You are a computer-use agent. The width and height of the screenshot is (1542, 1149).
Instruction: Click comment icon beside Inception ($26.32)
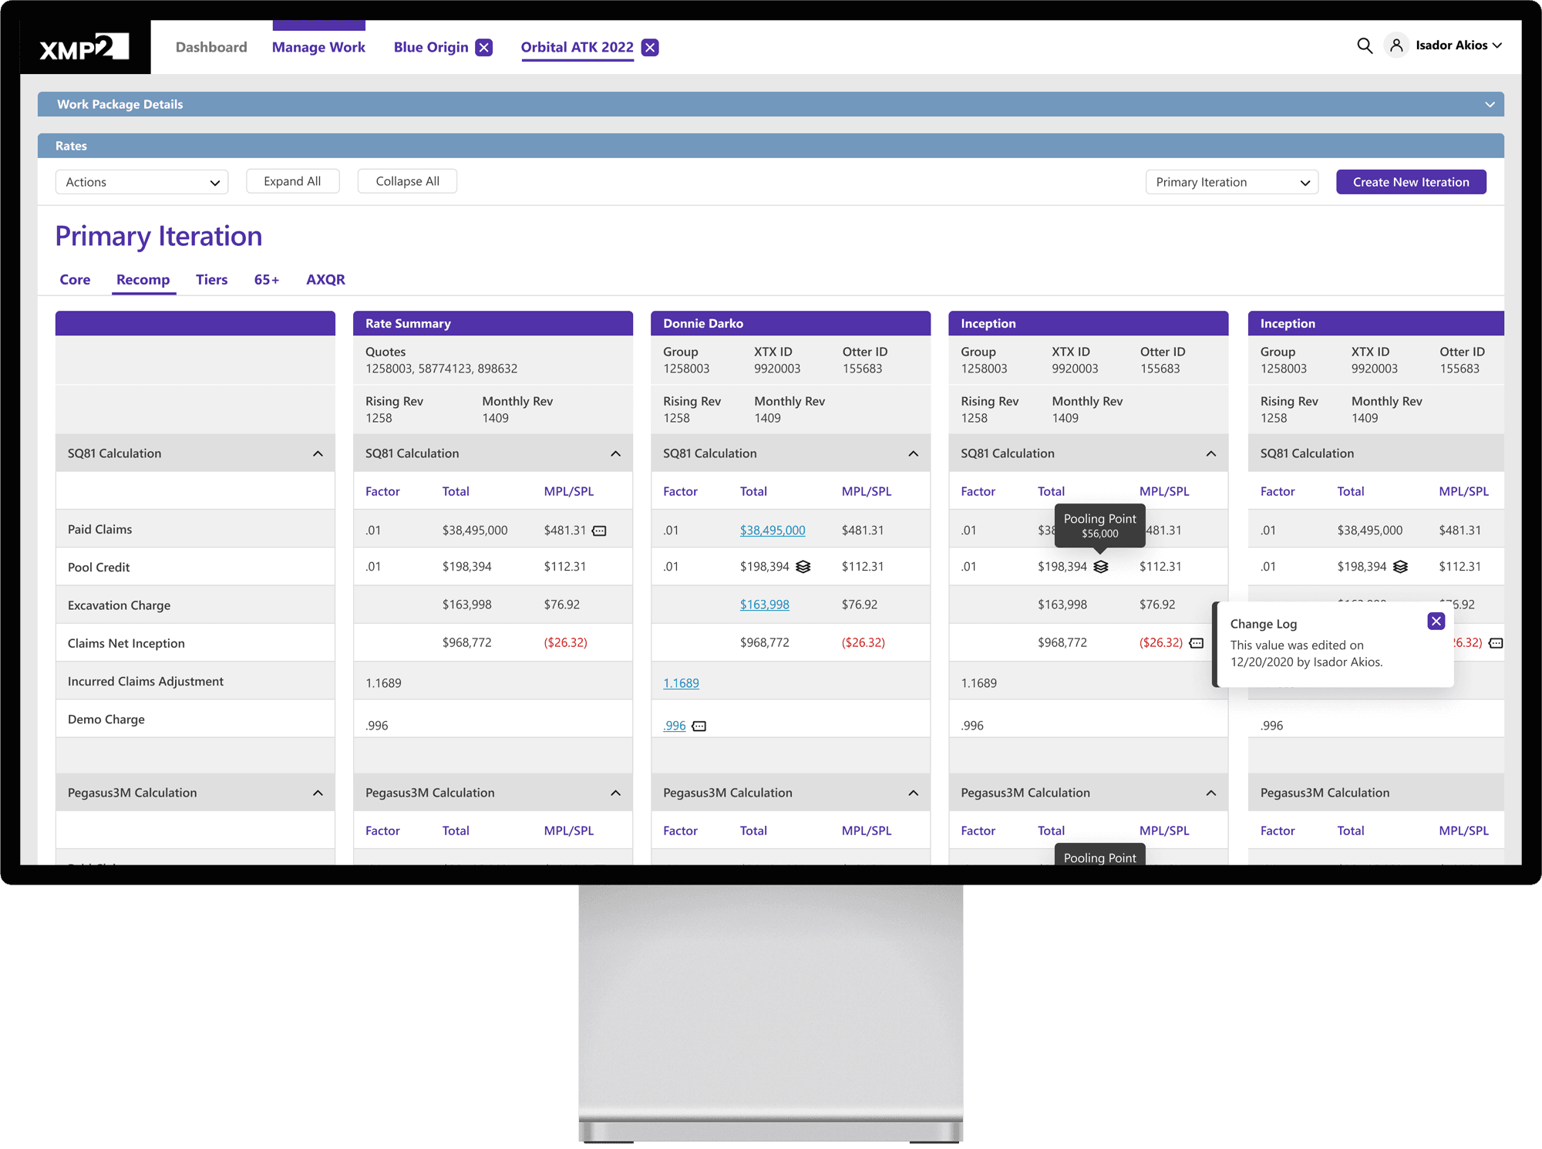pos(1196,643)
